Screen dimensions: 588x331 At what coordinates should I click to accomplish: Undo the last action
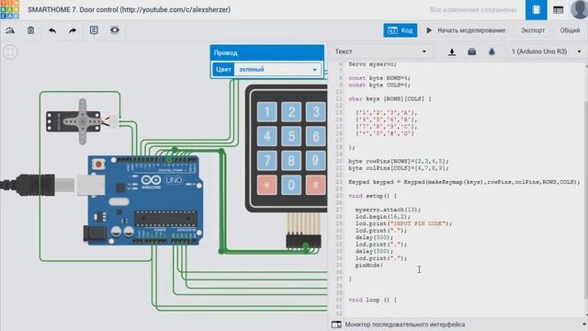52,30
